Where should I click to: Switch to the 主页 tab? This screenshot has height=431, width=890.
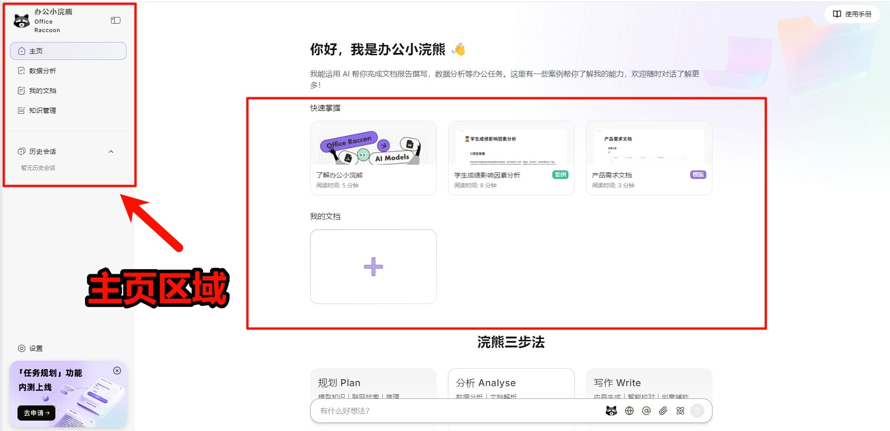tap(35, 51)
